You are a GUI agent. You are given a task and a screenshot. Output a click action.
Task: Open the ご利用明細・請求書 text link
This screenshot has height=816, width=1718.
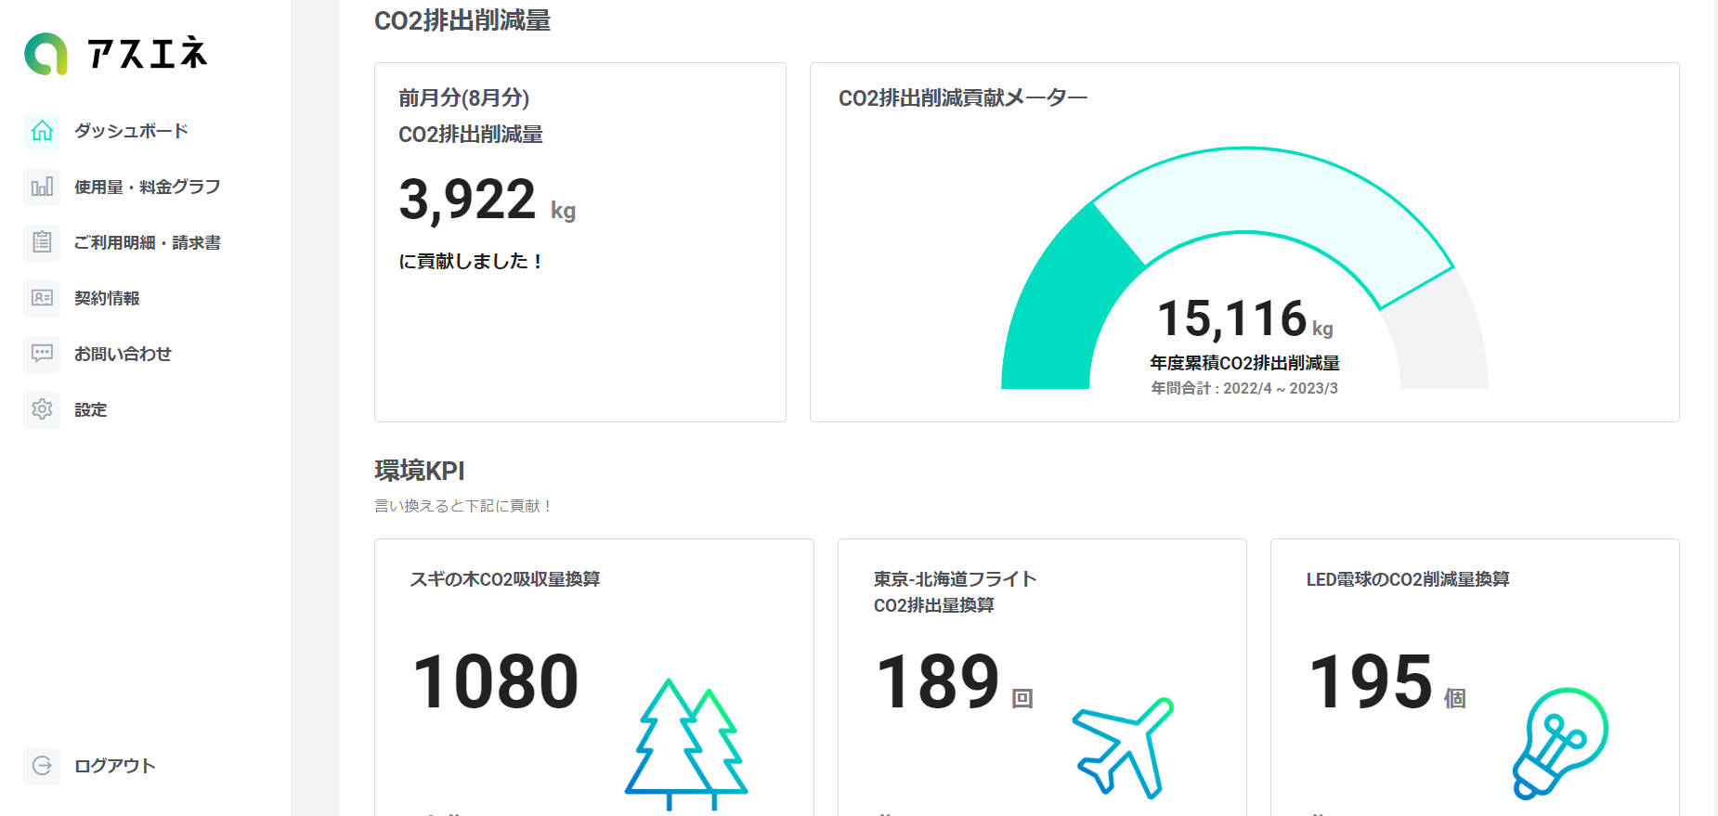147,242
